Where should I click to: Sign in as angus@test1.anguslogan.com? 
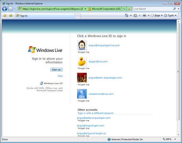coord(105,78)
